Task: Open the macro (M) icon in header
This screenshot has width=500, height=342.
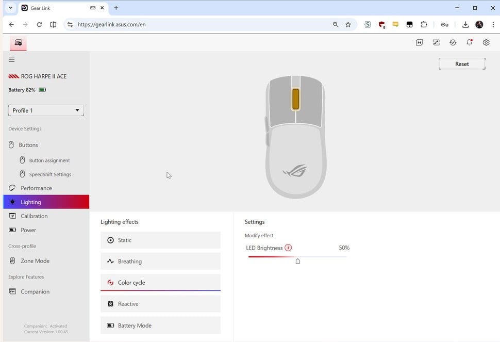Action: coord(419,42)
